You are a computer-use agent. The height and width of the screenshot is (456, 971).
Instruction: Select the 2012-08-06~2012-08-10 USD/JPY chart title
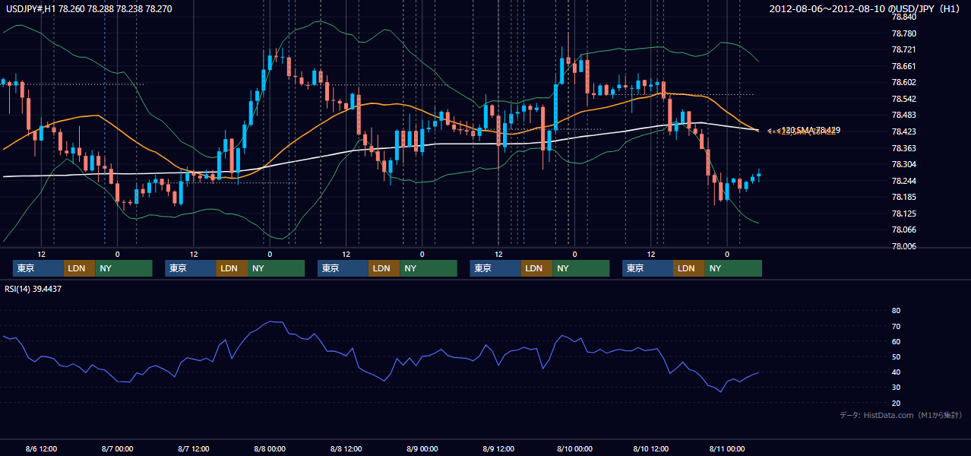(x=866, y=9)
